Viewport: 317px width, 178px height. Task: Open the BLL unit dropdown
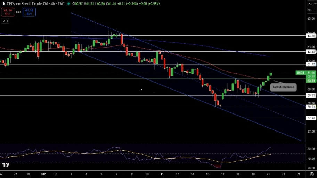tap(310, 10)
